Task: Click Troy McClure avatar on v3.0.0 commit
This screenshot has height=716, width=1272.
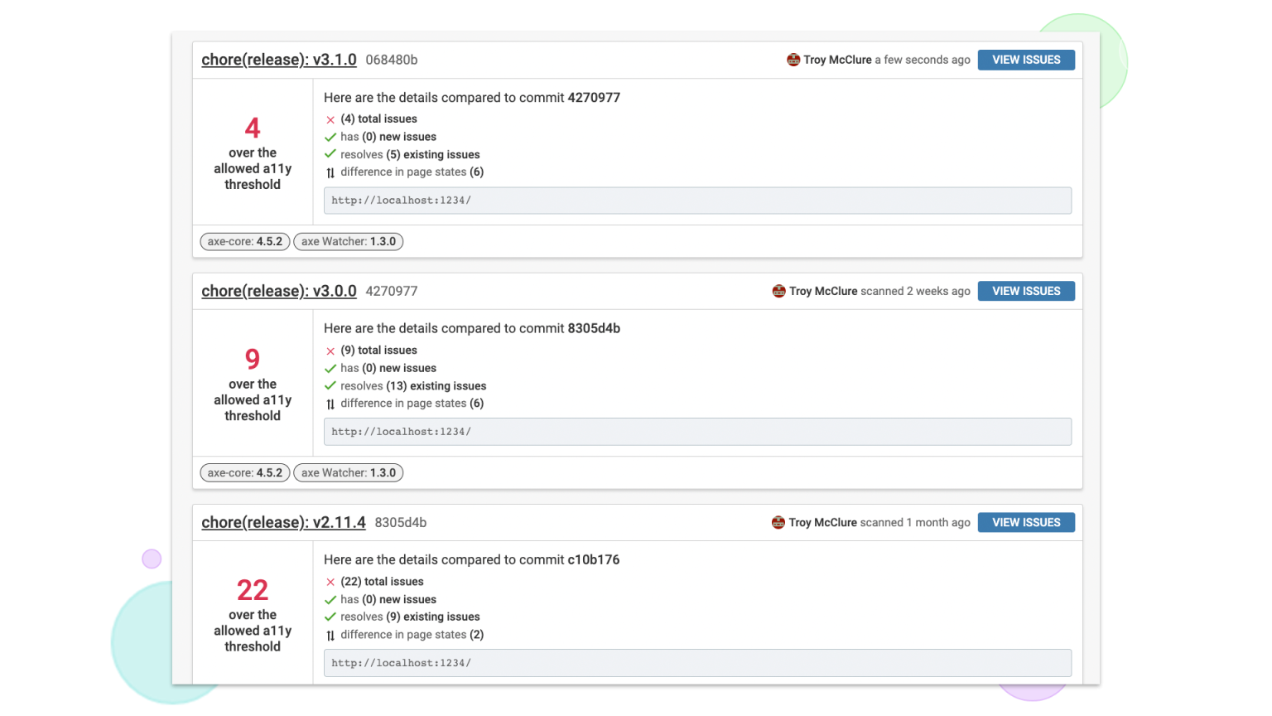Action: tap(778, 291)
